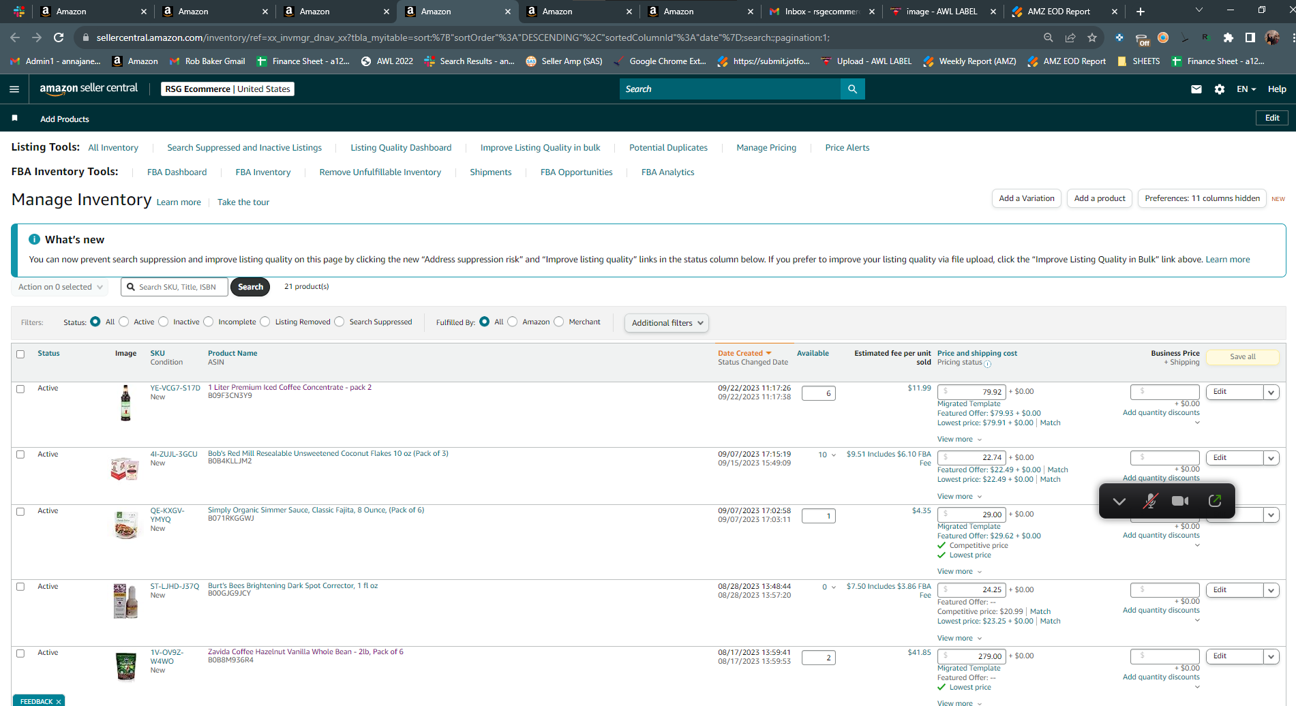Open the Seller Central hamburger menu
The width and height of the screenshot is (1296, 706).
14,89
